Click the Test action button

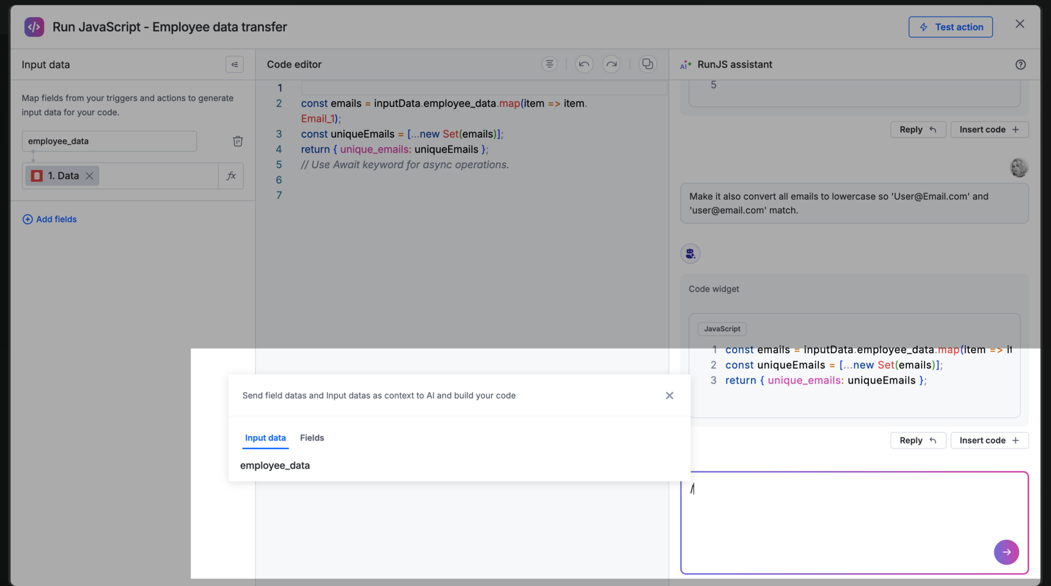(x=950, y=27)
